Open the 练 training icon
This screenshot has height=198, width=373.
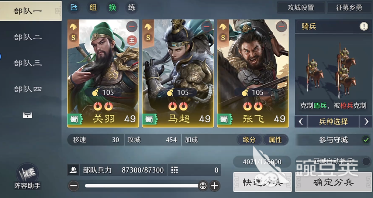[x=132, y=7]
